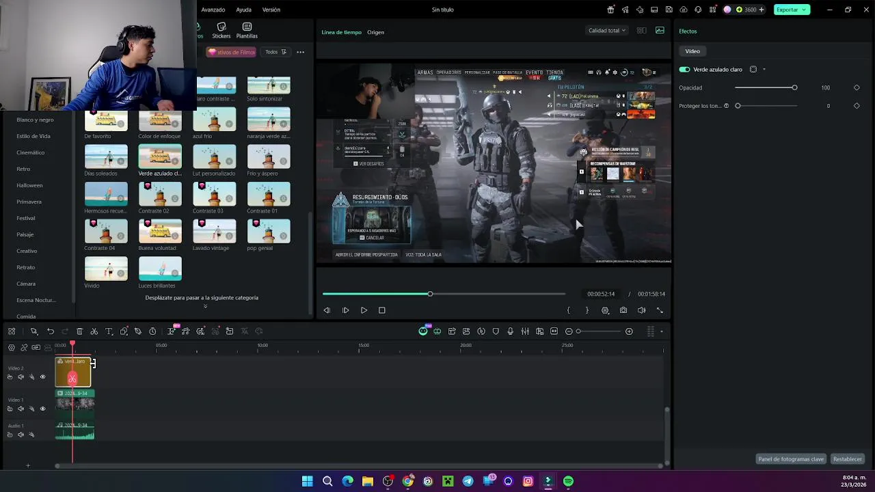Click the marker shield icon in timeline toolbar

496,331
